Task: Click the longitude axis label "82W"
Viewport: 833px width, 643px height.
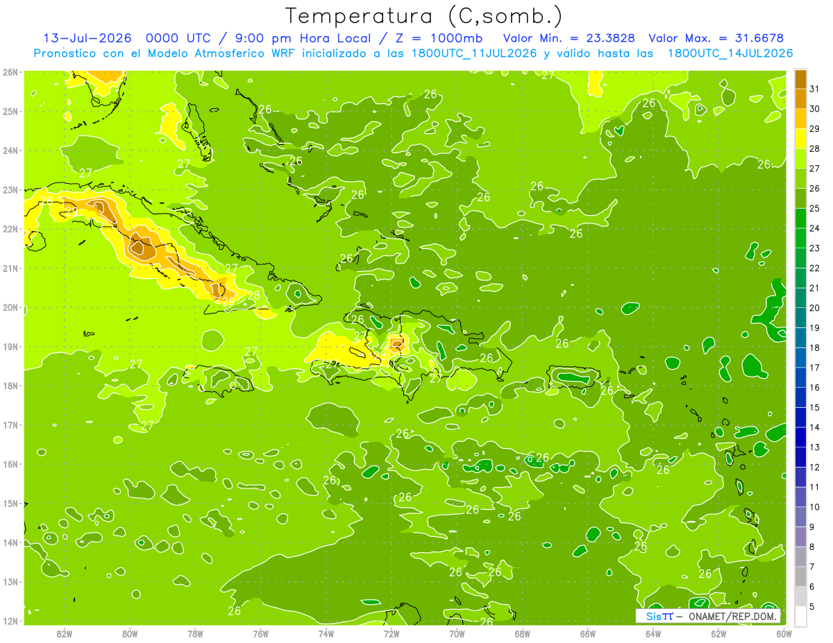Action: (65, 633)
